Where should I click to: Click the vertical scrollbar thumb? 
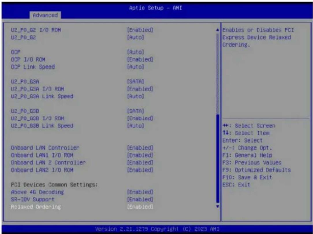[x=218, y=158]
